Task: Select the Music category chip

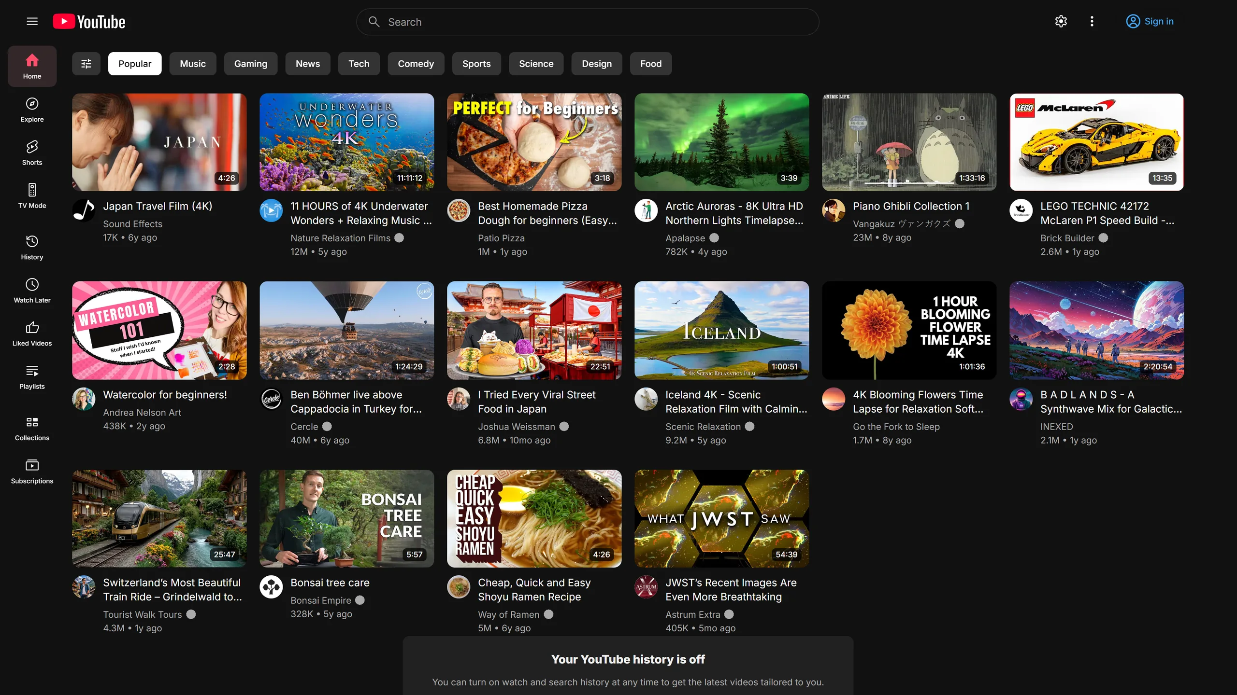Action: [x=193, y=63]
